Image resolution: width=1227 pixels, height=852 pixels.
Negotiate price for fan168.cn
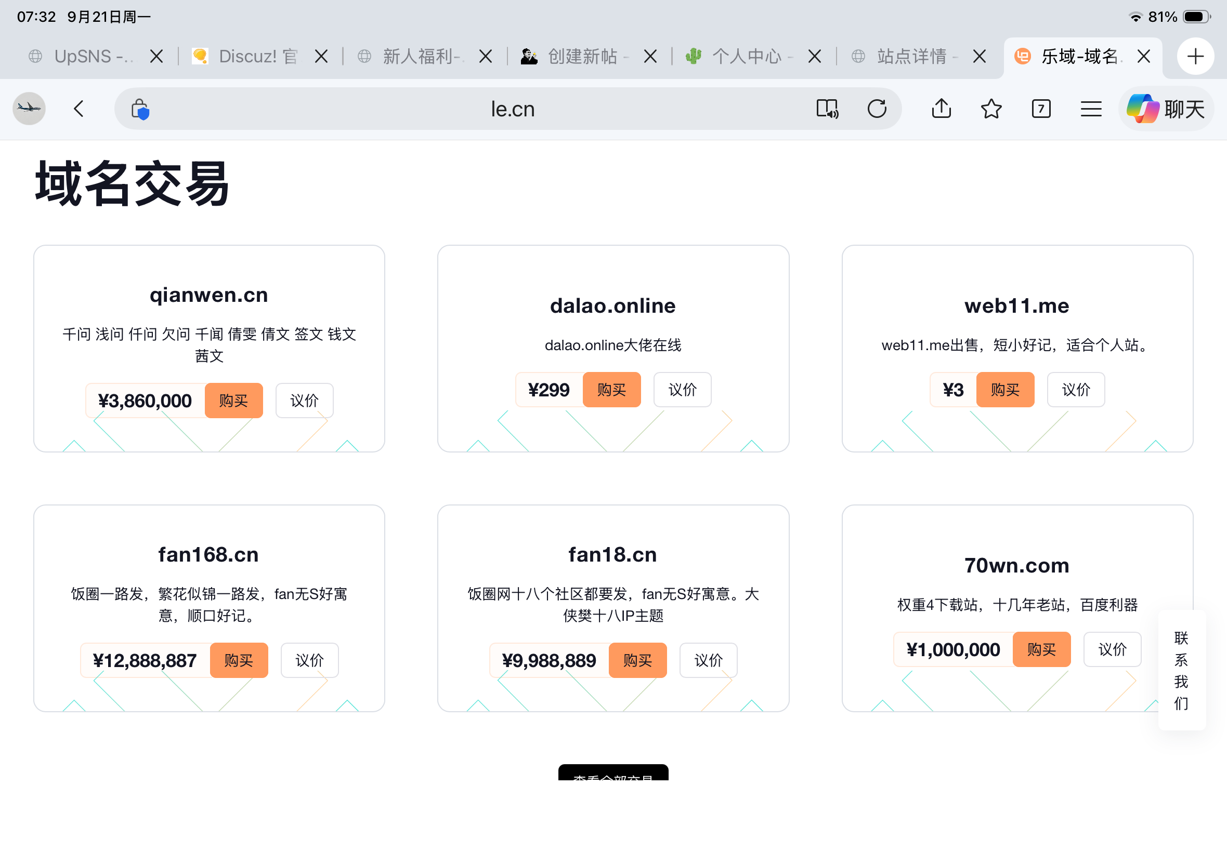tap(310, 660)
